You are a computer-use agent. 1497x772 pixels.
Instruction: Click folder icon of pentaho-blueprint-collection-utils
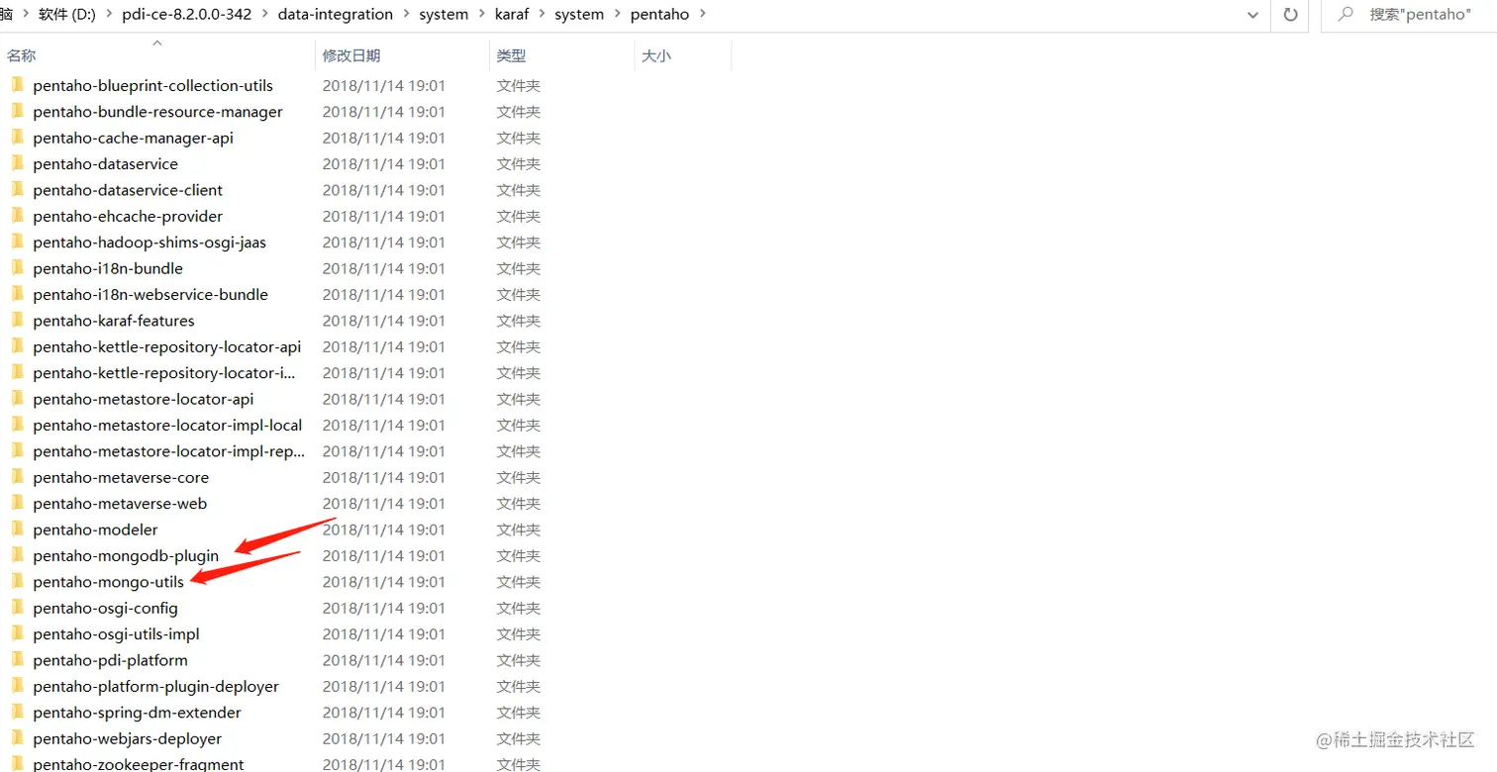pyautogui.click(x=17, y=85)
